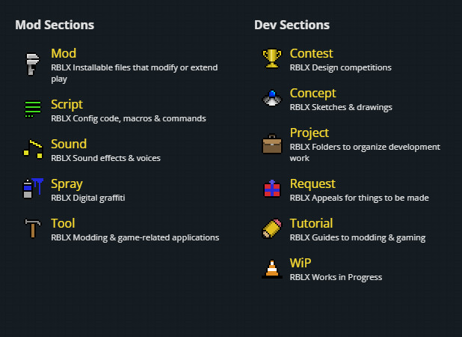Screen dimensions: 462x337
Task: Open the Tool section link
Action: tap(63, 224)
